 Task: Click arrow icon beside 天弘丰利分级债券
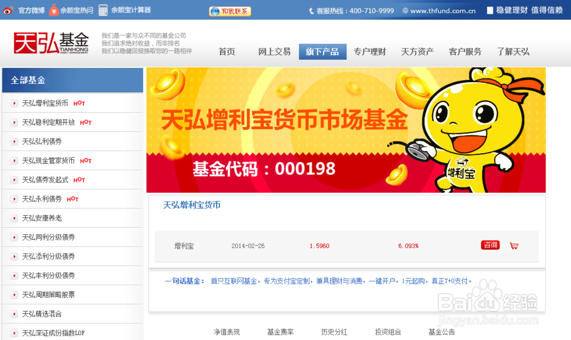click(14, 276)
